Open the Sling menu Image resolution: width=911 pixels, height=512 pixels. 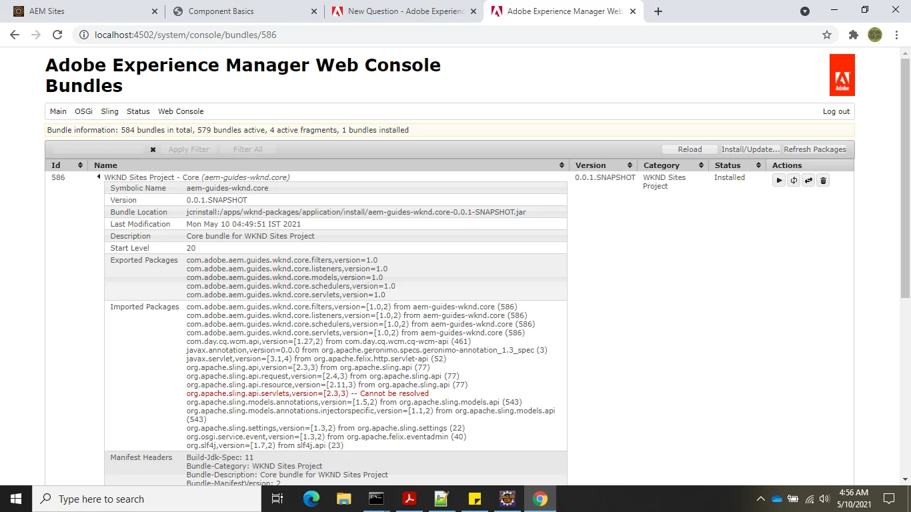tap(109, 111)
